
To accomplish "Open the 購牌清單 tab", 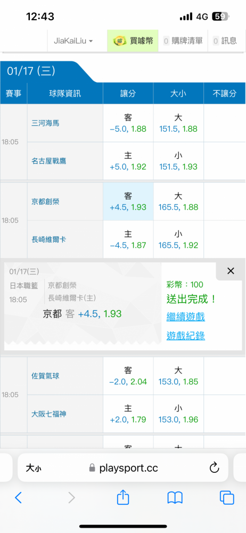I will click(183, 41).
